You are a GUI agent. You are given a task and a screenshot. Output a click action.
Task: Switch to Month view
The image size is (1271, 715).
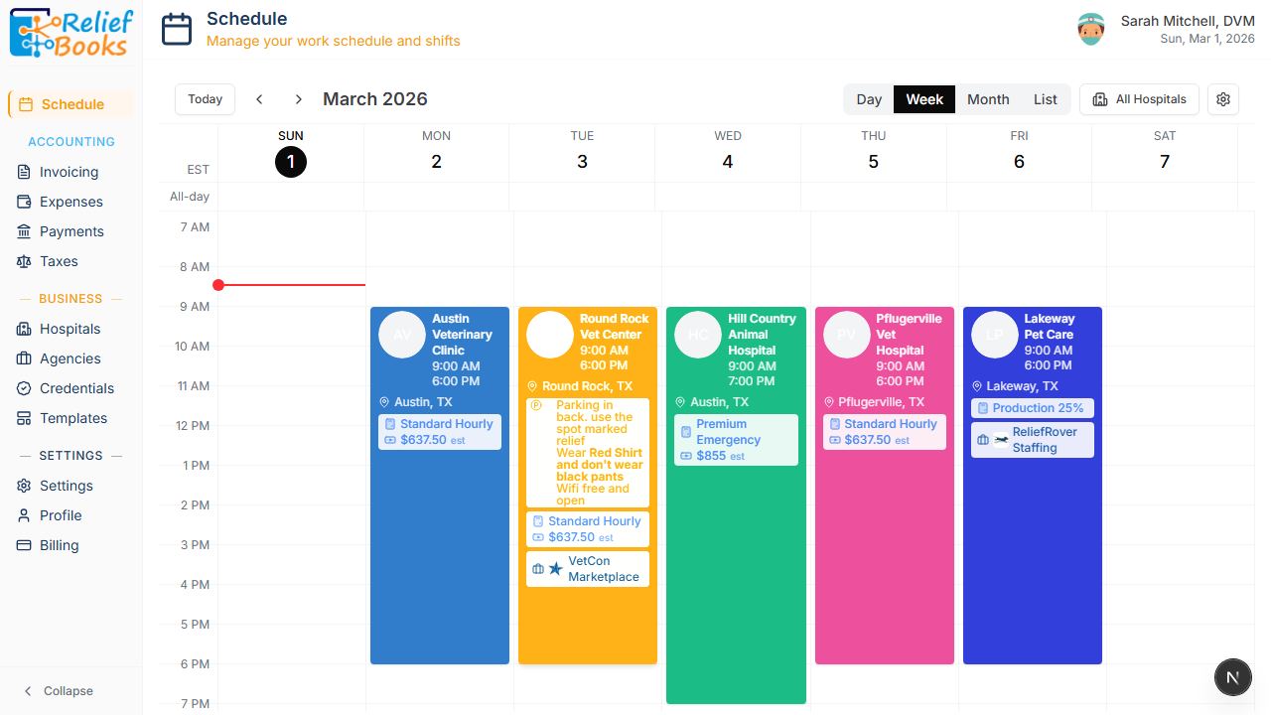pyautogui.click(x=988, y=99)
